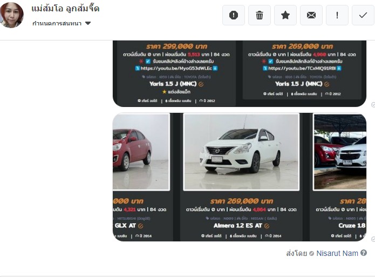Delete the conversation with the trash icon
The width and height of the screenshot is (375, 277).
[x=260, y=15]
